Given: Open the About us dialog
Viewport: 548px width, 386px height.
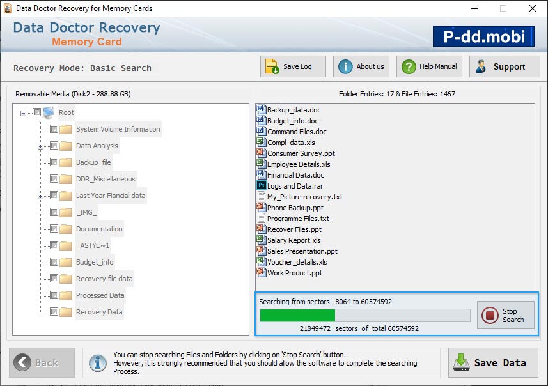Looking at the screenshot, I should (x=361, y=66).
